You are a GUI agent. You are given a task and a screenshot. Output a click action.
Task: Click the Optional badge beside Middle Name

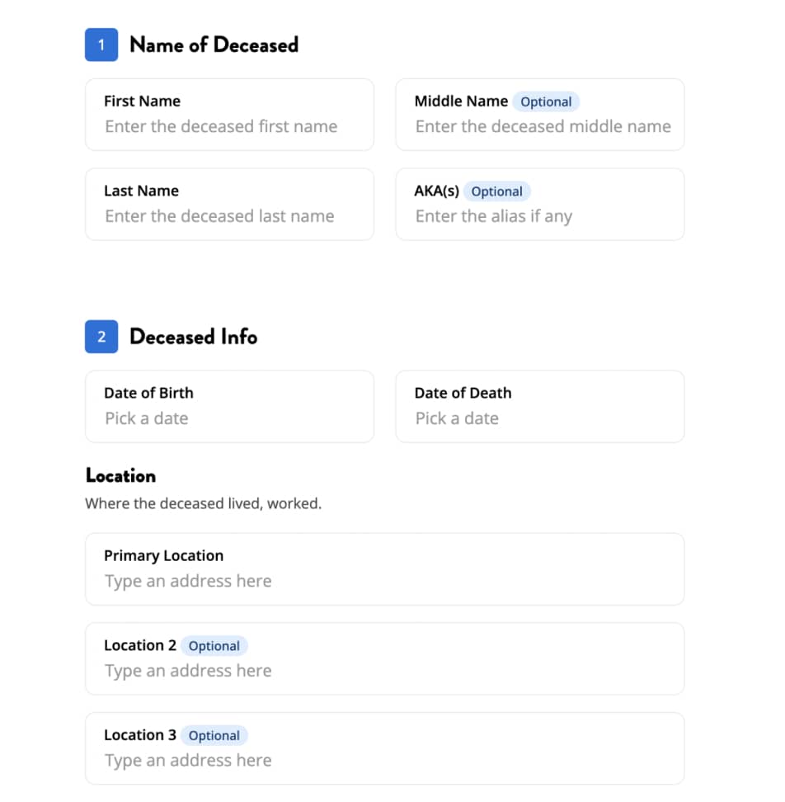546,101
